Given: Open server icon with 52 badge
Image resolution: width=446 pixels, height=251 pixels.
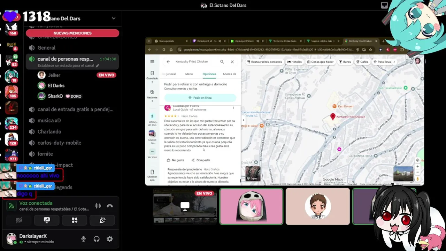Looking at the screenshot, I should point(11,60).
